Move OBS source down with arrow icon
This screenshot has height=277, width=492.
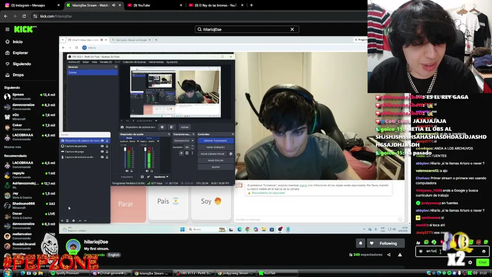(x=85, y=221)
